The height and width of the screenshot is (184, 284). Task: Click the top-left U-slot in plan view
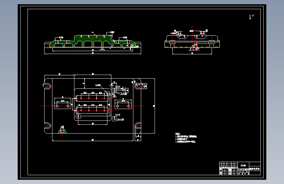[x=48, y=86]
